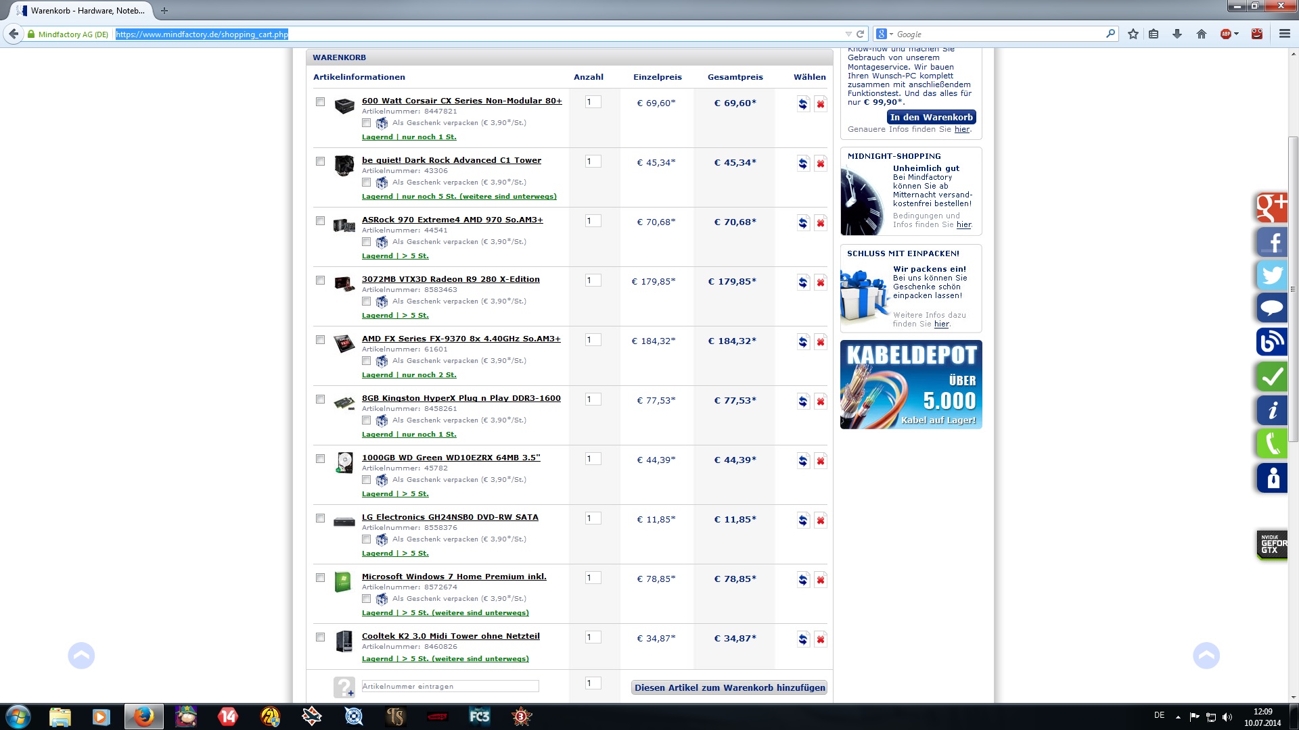This screenshot has width=1299, height=730.
Task: Delete Windows 7 Home Premium from cart
Action: point(820,580)
